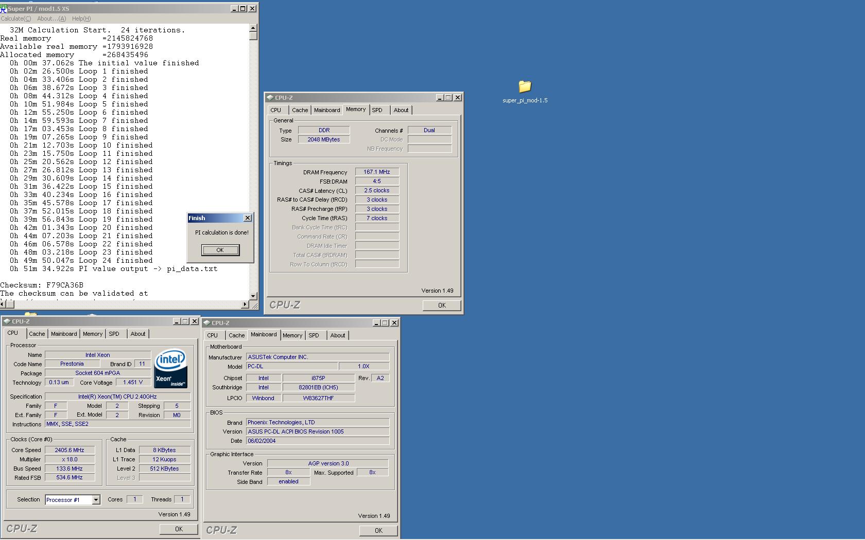Select Memory tab in Mainboard CPU-Z window
Screen dimensions: 865x540
[x=292, y=335]
